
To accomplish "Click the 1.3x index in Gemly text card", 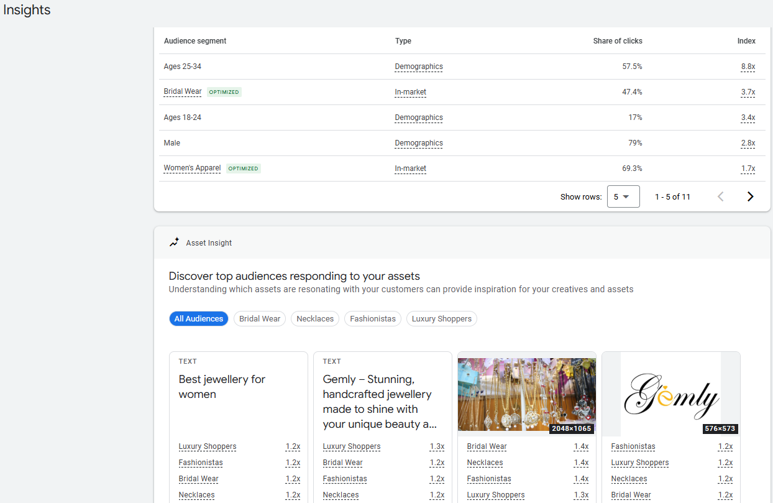I will point(437,446).
